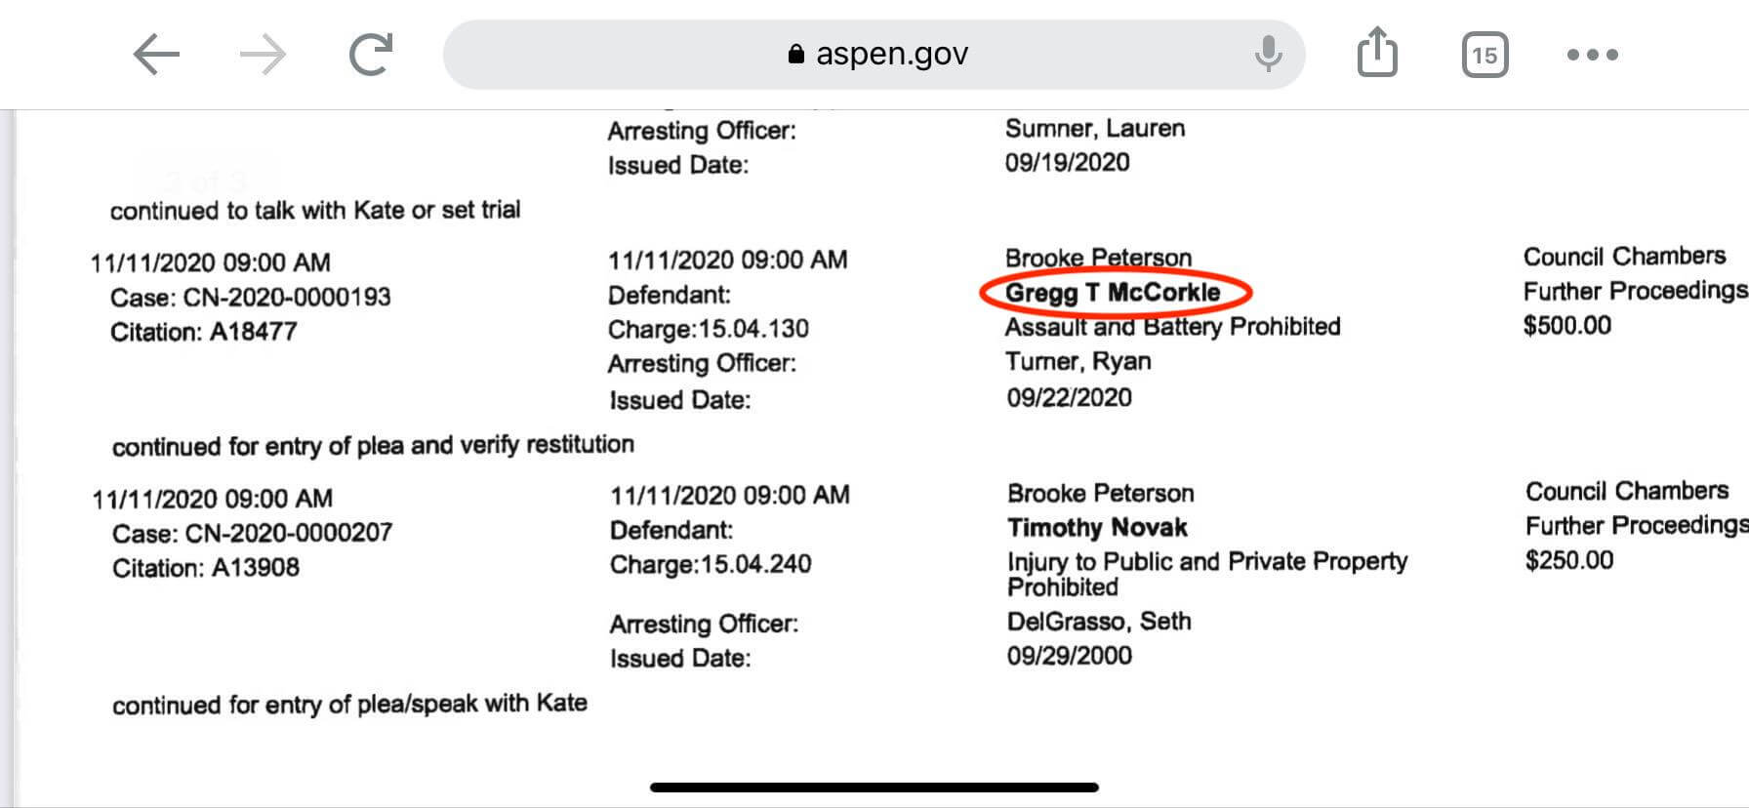Select the $250.00 amount
Screen dimensions: 1749x808
pyautogui.click(x=1568, y=559)
